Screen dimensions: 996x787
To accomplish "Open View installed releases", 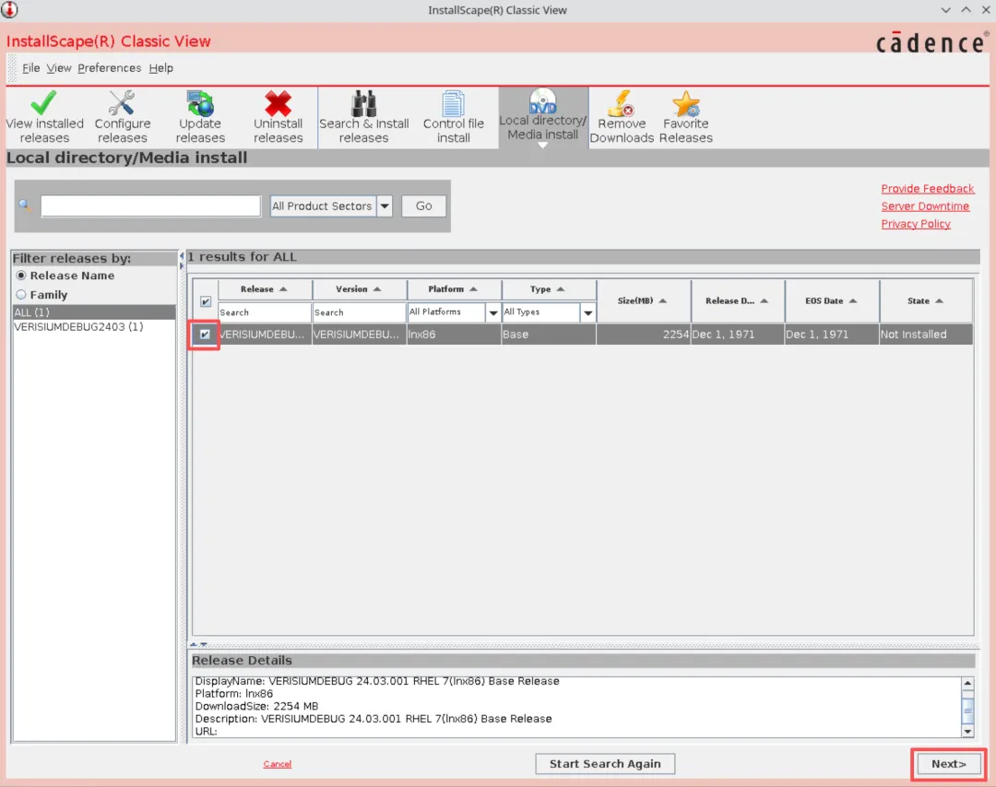I will point(44,118).
